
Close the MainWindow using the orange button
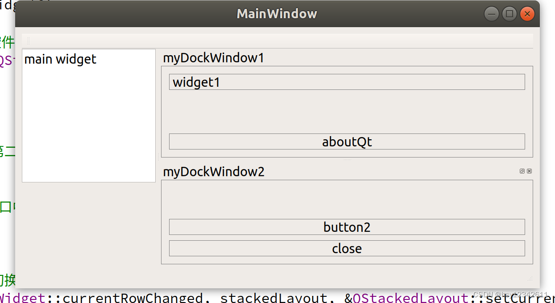click(x=527, y=14)
